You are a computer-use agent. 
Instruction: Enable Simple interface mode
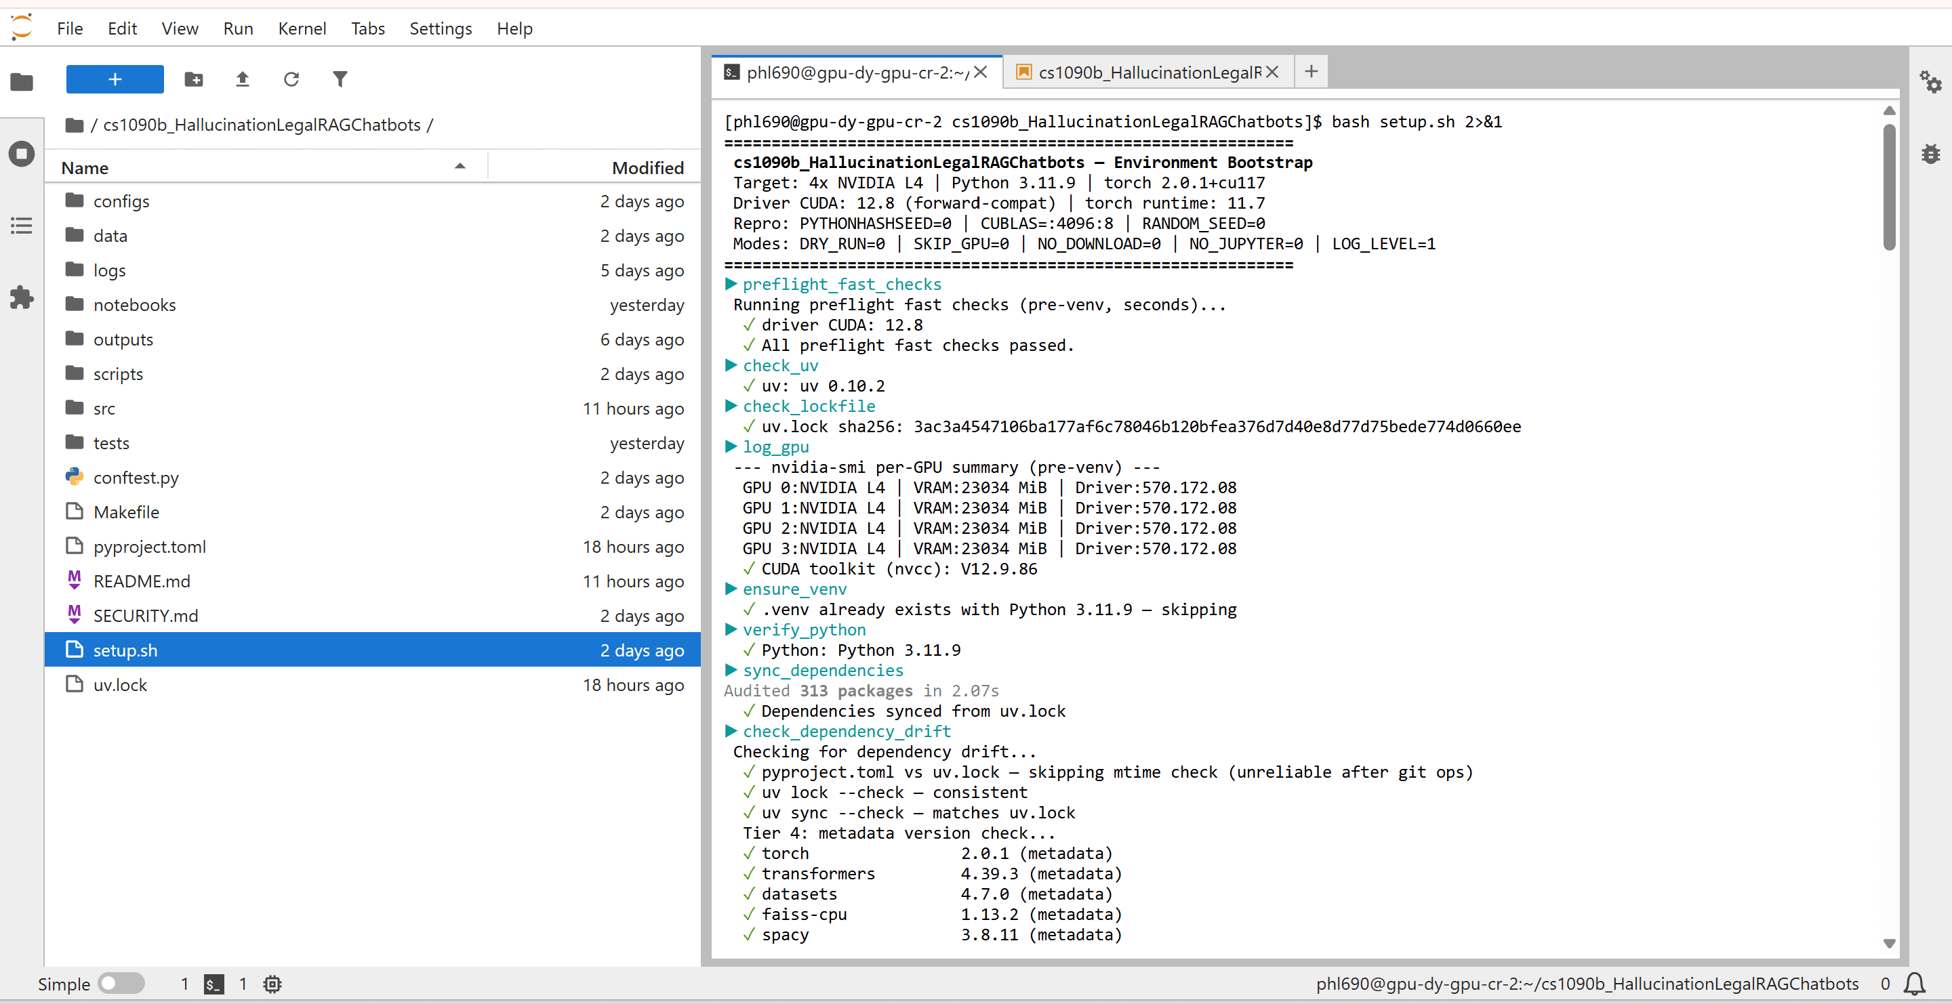click(121, 984)
